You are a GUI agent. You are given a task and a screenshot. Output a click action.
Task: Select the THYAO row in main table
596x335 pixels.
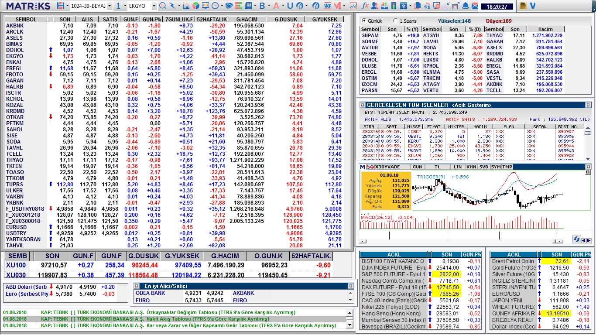[x=175, y=160]
